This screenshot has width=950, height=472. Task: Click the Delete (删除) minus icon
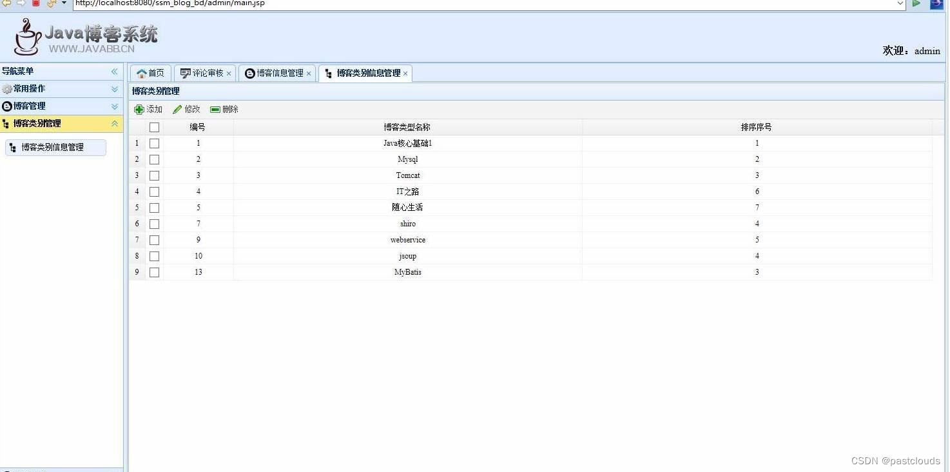coord(215,110)
